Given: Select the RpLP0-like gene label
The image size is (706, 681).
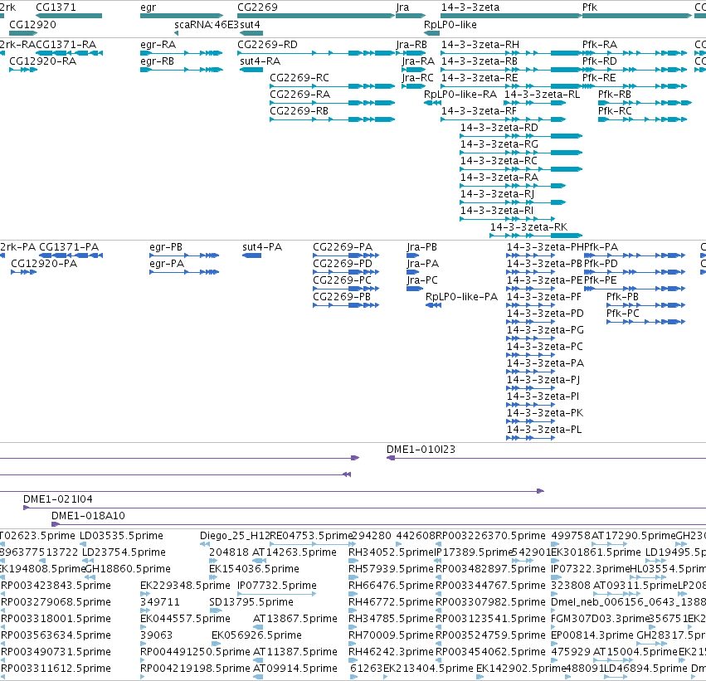Looking at the screenshot, I should [450, 24].
